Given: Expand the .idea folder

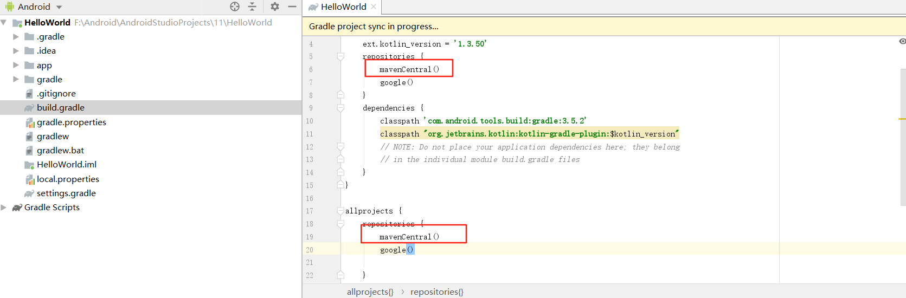Looking at the screenshot, I should [16, 50].
